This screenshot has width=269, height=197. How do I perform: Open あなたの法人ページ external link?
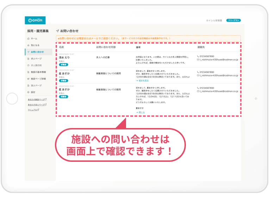point(37,105)
